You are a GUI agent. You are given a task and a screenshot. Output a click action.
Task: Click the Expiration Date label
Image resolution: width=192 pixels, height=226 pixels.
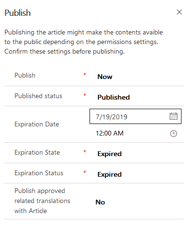[37, 124]
